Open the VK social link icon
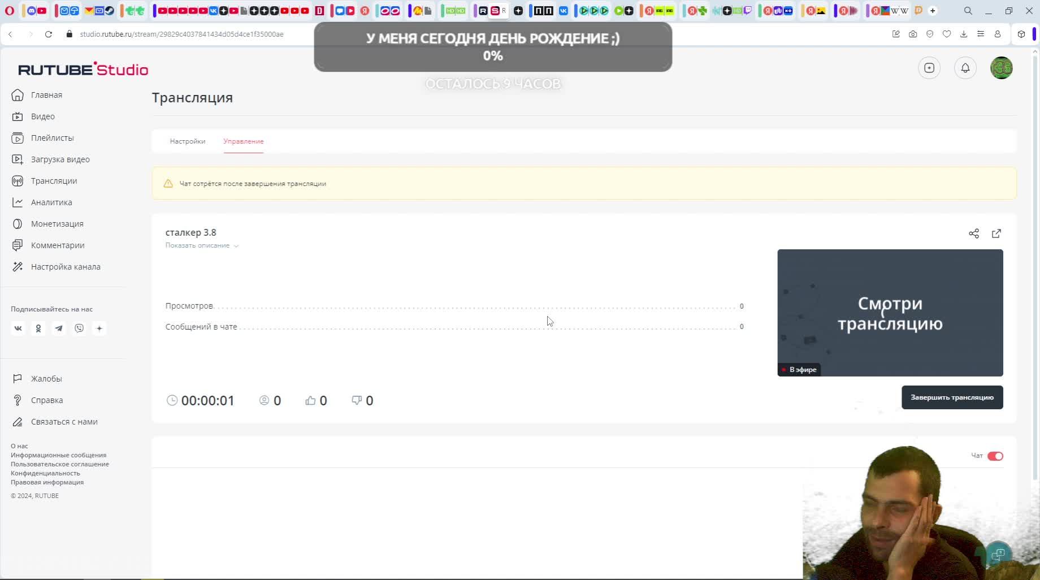1040x580 pixels. (18, 328)
